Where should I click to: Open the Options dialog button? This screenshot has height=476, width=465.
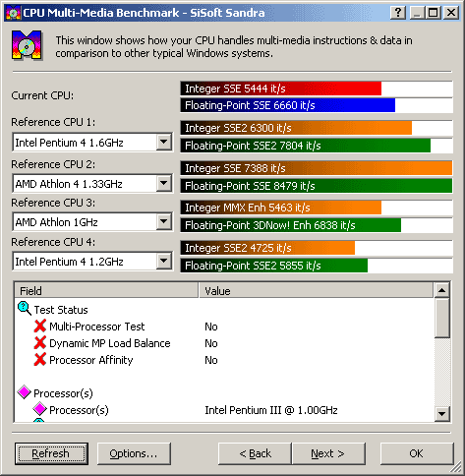(x=134, y=453)
